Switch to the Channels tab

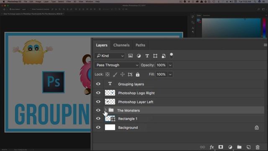[x=121, y=45]
